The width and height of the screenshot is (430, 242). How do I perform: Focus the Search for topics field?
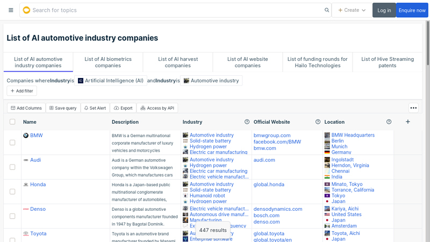(x=177, y=10)
